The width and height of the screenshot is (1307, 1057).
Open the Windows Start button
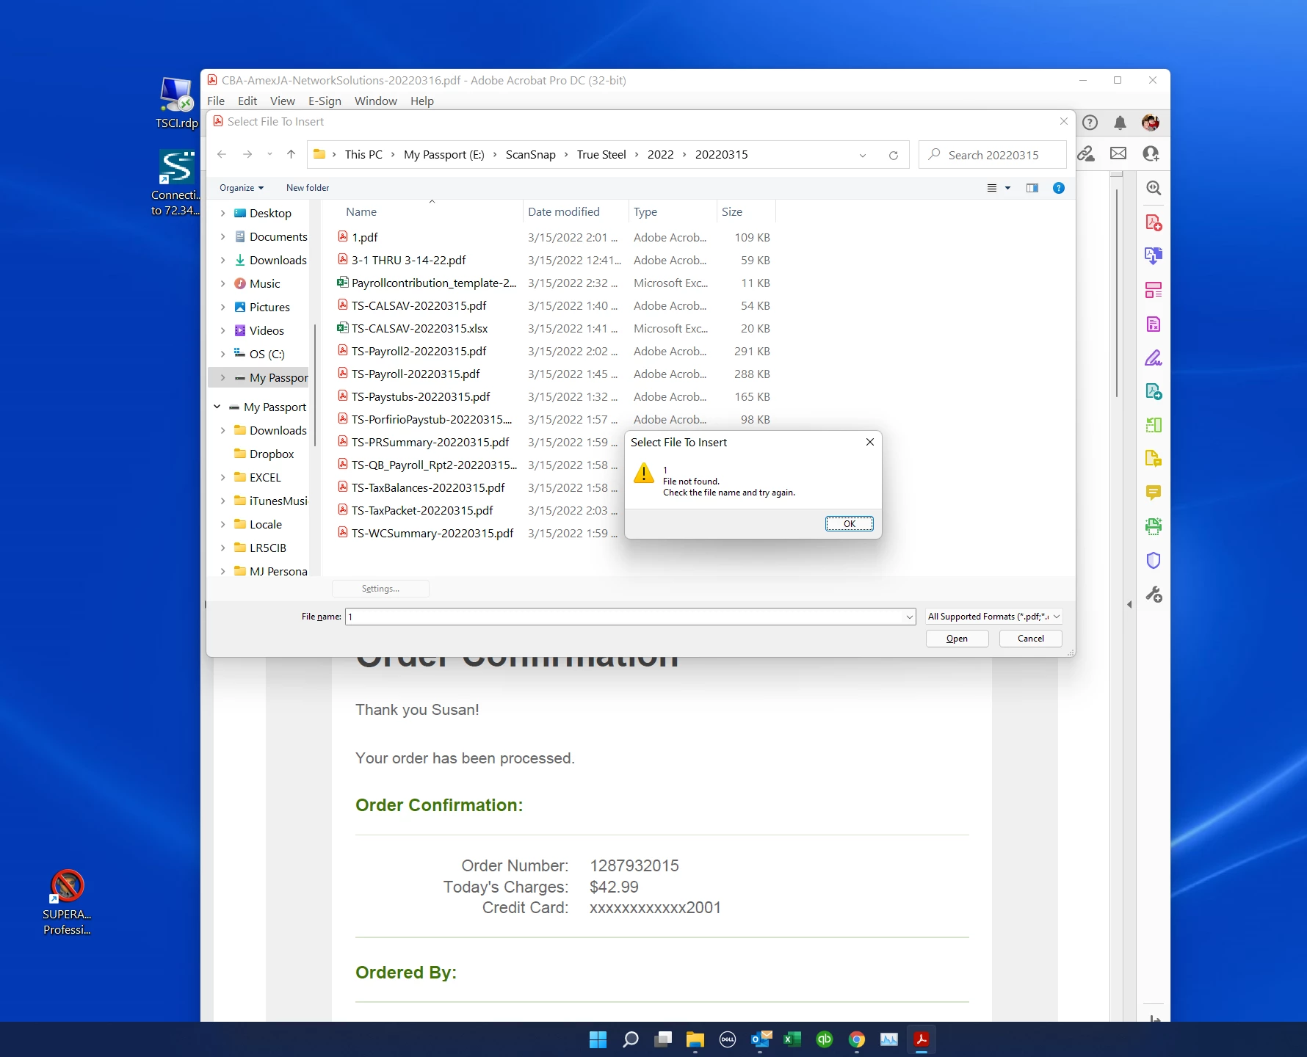point(598,1039)
